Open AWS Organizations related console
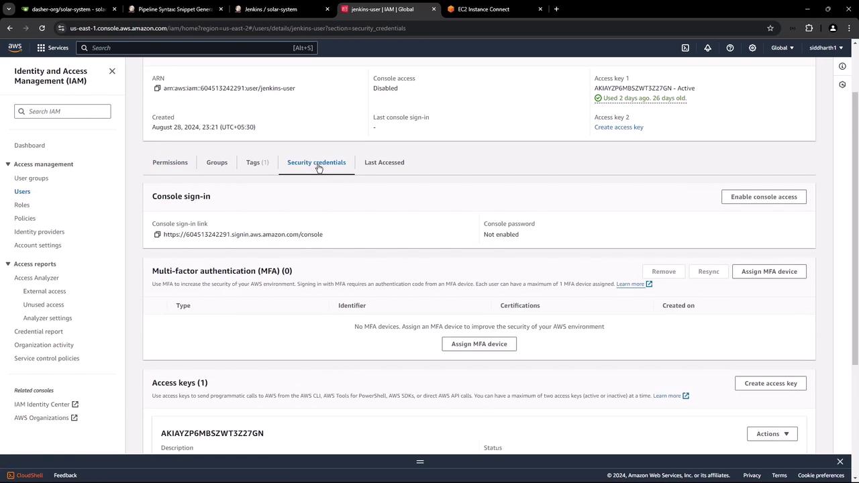This screenshot has height=483, width=859. [46, 418]
